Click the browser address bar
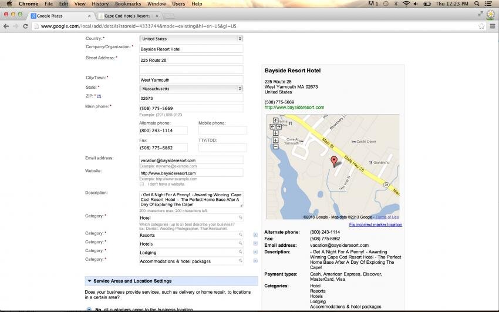The image size is (499, 312). 255,26
